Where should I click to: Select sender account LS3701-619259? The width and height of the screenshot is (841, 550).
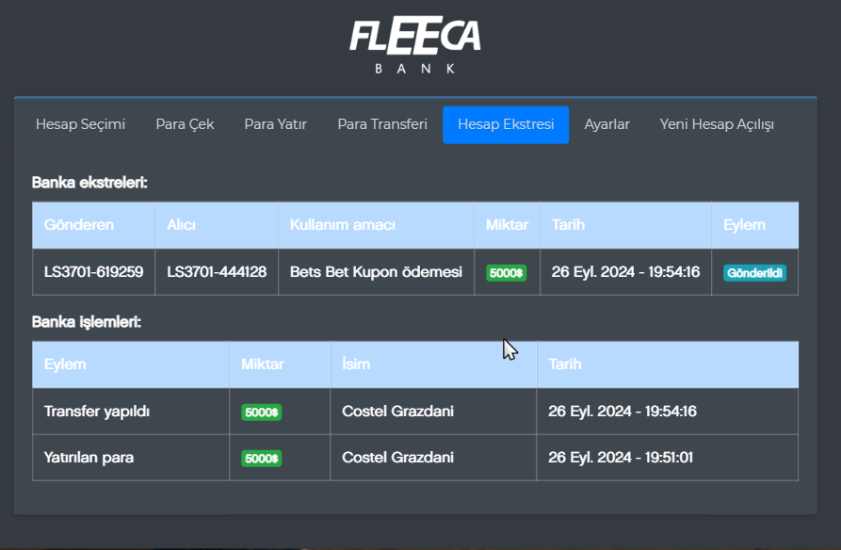pos(93,272)
